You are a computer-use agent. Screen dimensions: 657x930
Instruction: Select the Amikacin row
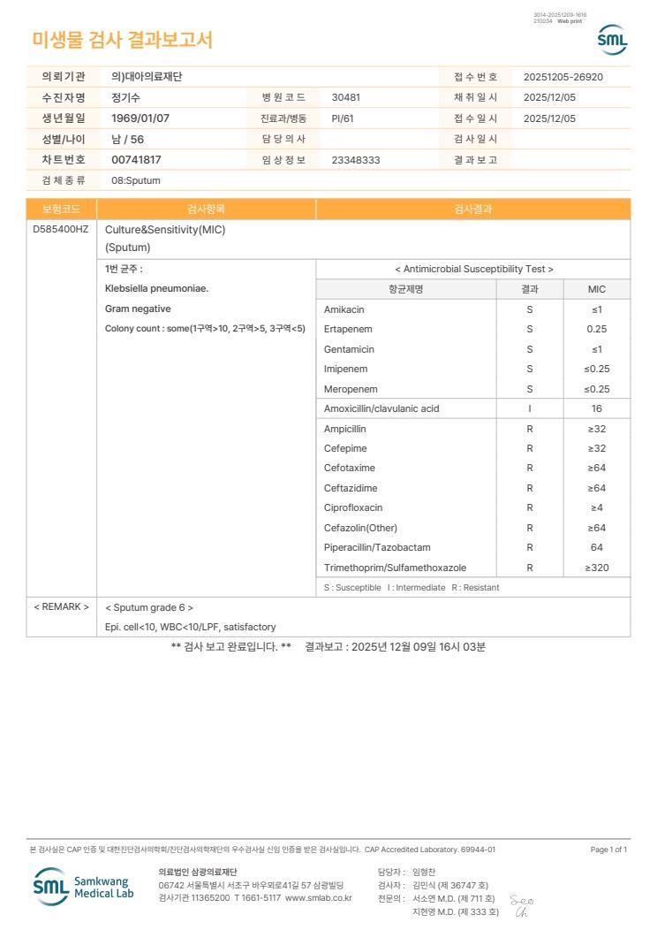pos(473,309)
